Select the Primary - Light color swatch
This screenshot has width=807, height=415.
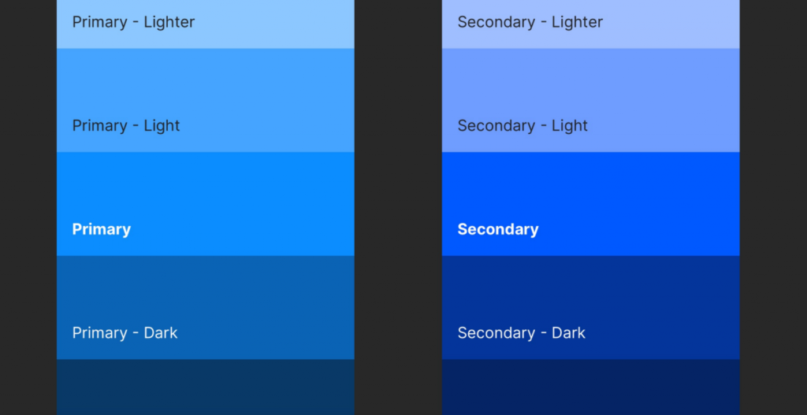click(206, 100)
